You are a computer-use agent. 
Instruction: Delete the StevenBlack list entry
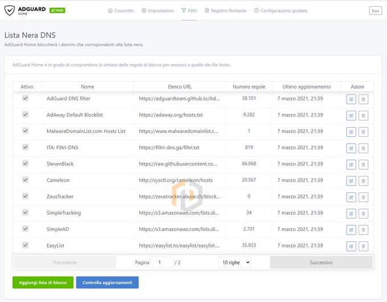pos(363,165)
